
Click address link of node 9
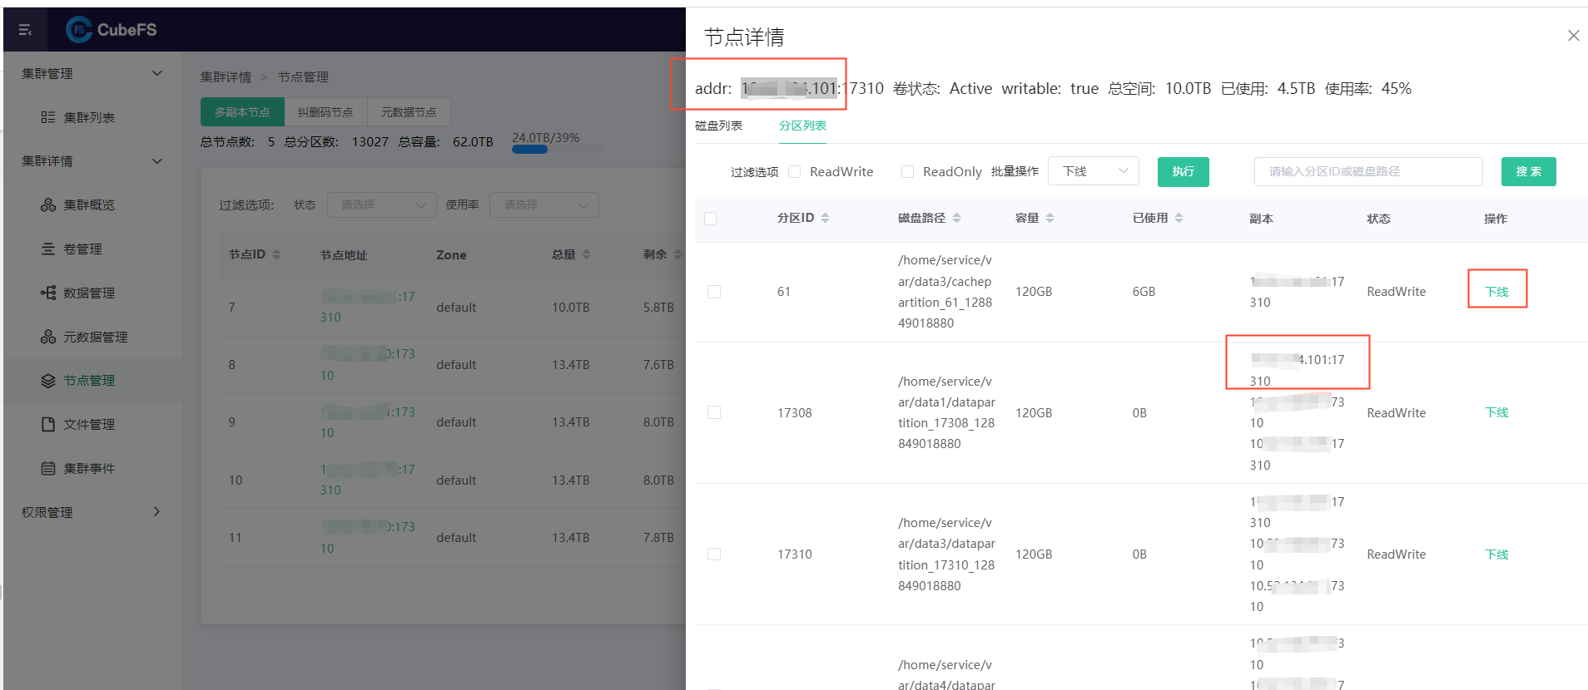pos(367,422)
